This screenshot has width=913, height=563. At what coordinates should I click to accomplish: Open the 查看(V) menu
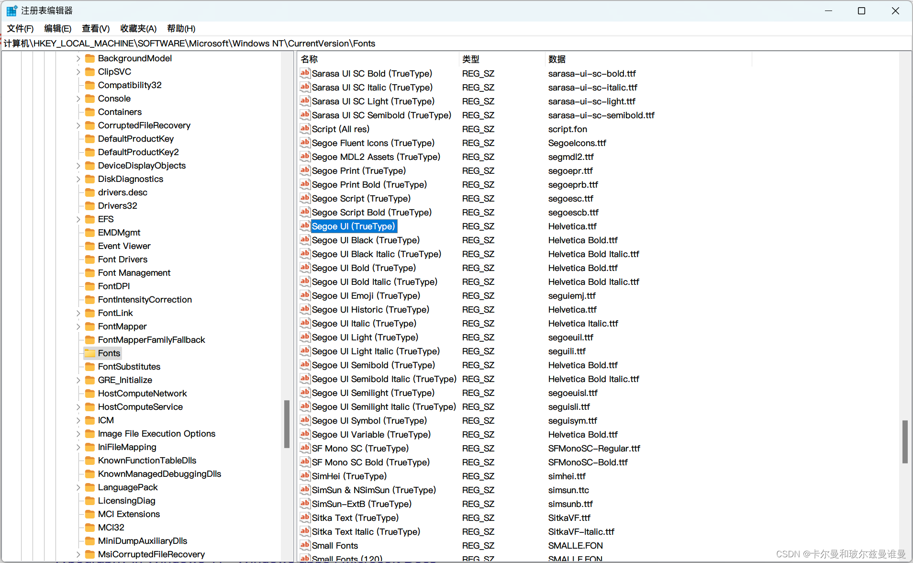tap(96, 29)
